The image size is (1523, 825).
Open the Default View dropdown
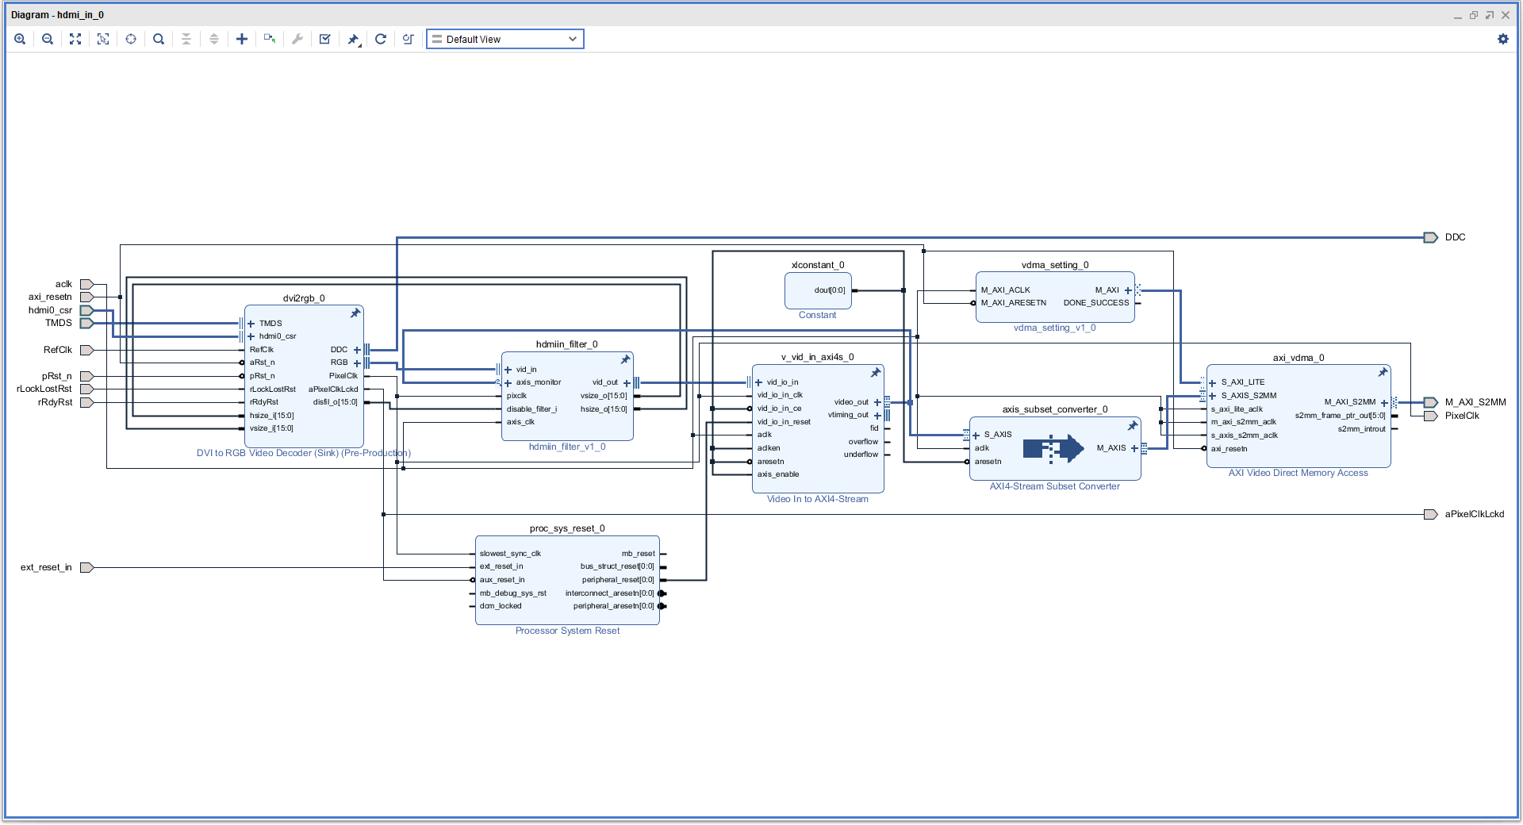point(504,39)
